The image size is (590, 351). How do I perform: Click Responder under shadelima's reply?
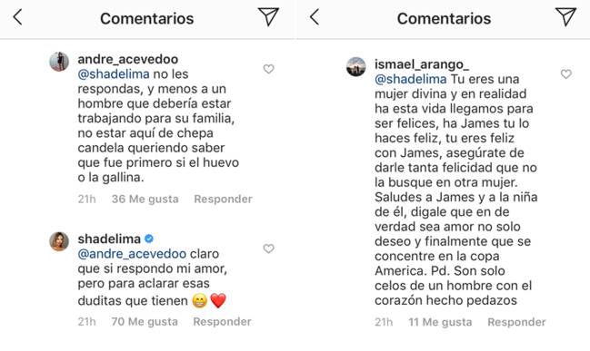point(223,322)
